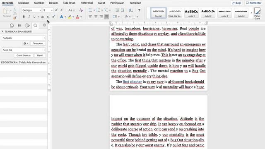Decrease font size

click(62, 10)
